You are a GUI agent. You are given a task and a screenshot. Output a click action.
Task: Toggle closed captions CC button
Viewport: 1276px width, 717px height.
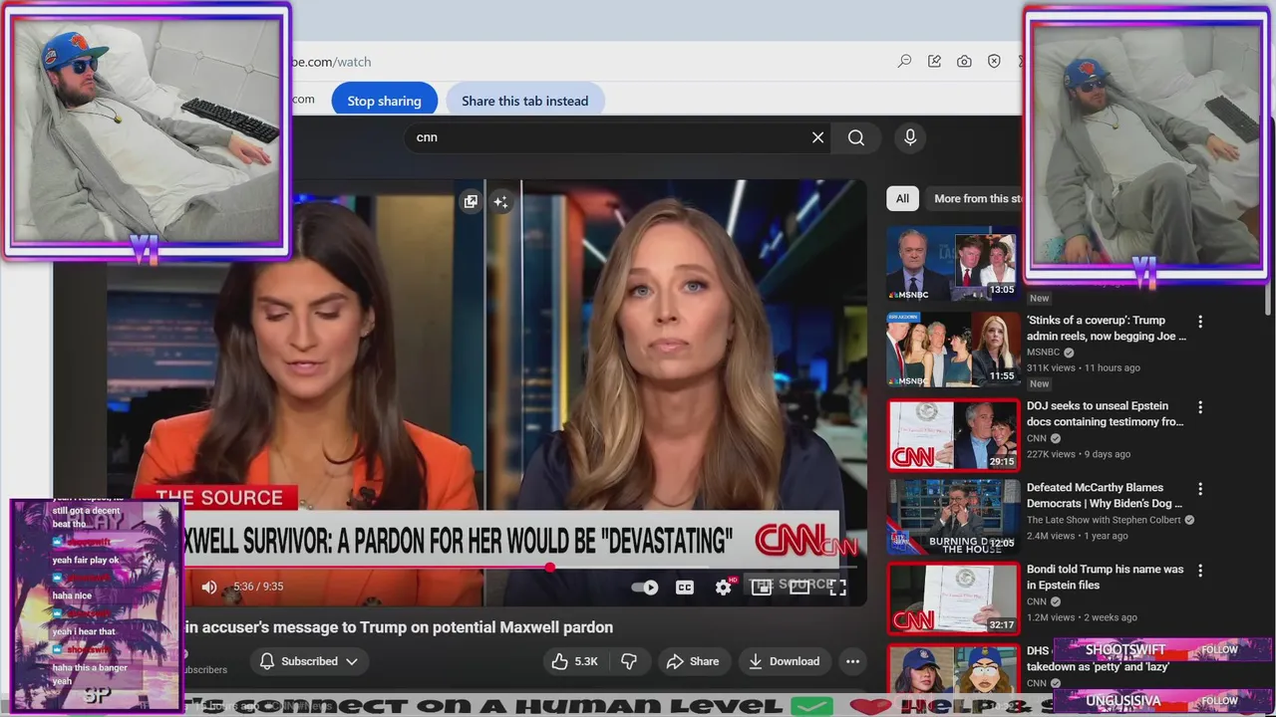click(x=685, y=588)
